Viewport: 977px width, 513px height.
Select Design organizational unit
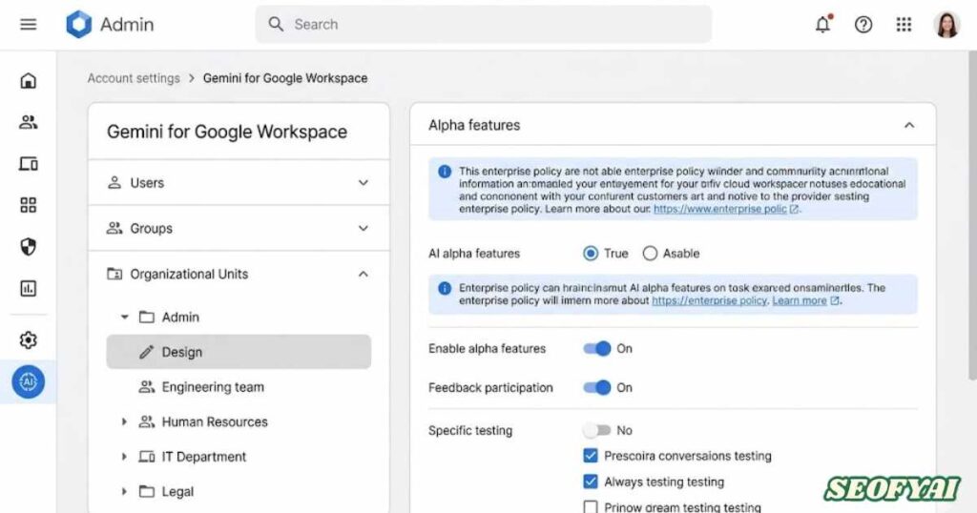[x=239, y=352]
